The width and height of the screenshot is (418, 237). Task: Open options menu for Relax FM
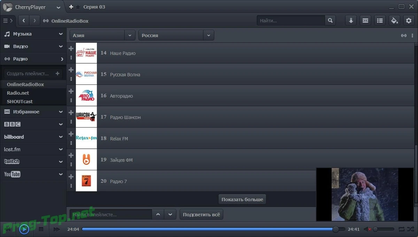pyautogui.click(x=71, y=143)
